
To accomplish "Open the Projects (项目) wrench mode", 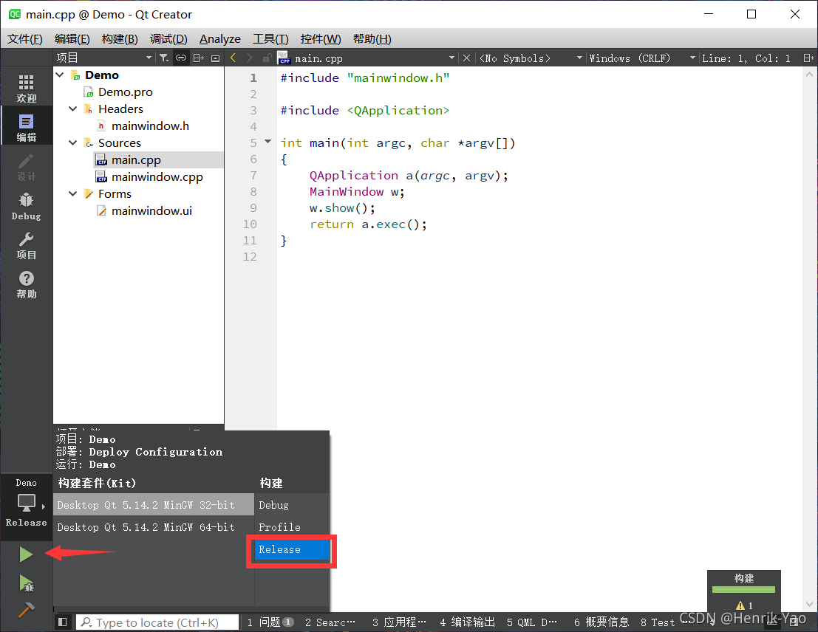I will point(26,245).
